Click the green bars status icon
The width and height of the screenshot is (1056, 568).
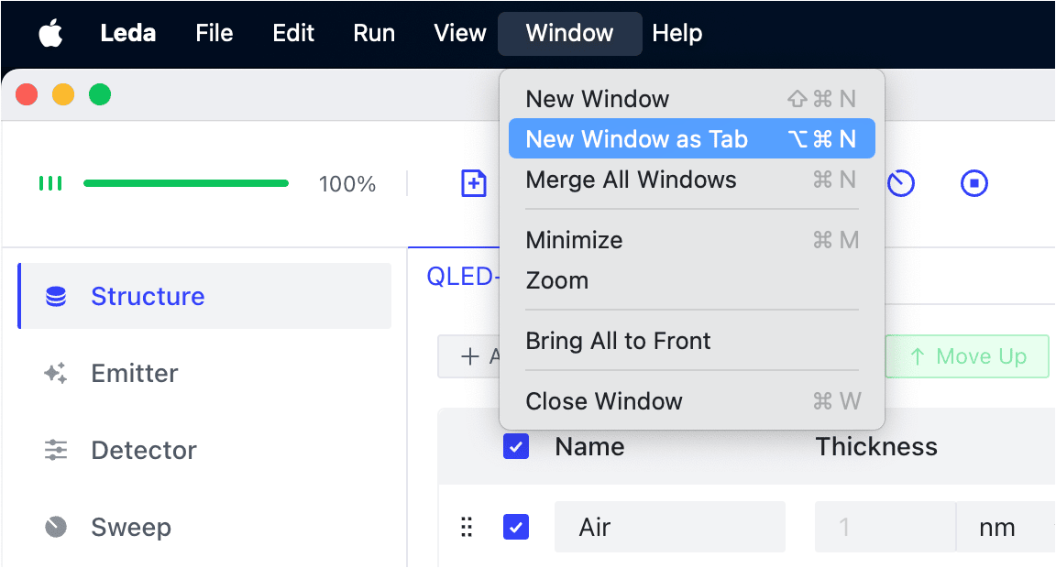[50, 183]
